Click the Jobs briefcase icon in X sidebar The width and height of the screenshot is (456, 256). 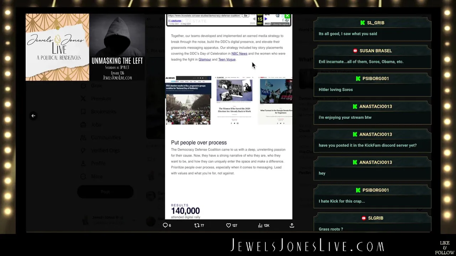click(x=83, y=125)
